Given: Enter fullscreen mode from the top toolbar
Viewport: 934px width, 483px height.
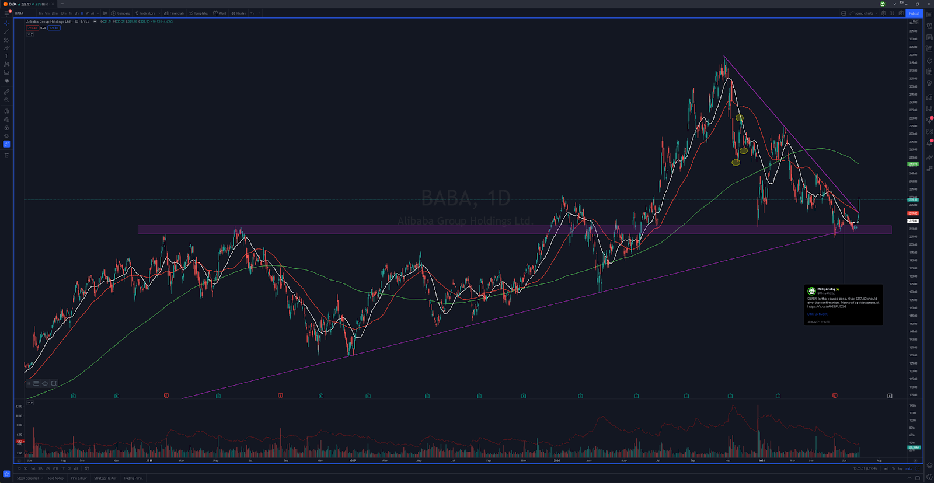Looking at the screenshot, I should coord(892,13).
